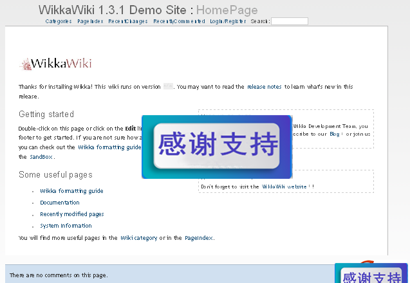The height and width of the screenshot is (283, 410).
Task: Open the System Information link
Action: [x=66, y=226]
